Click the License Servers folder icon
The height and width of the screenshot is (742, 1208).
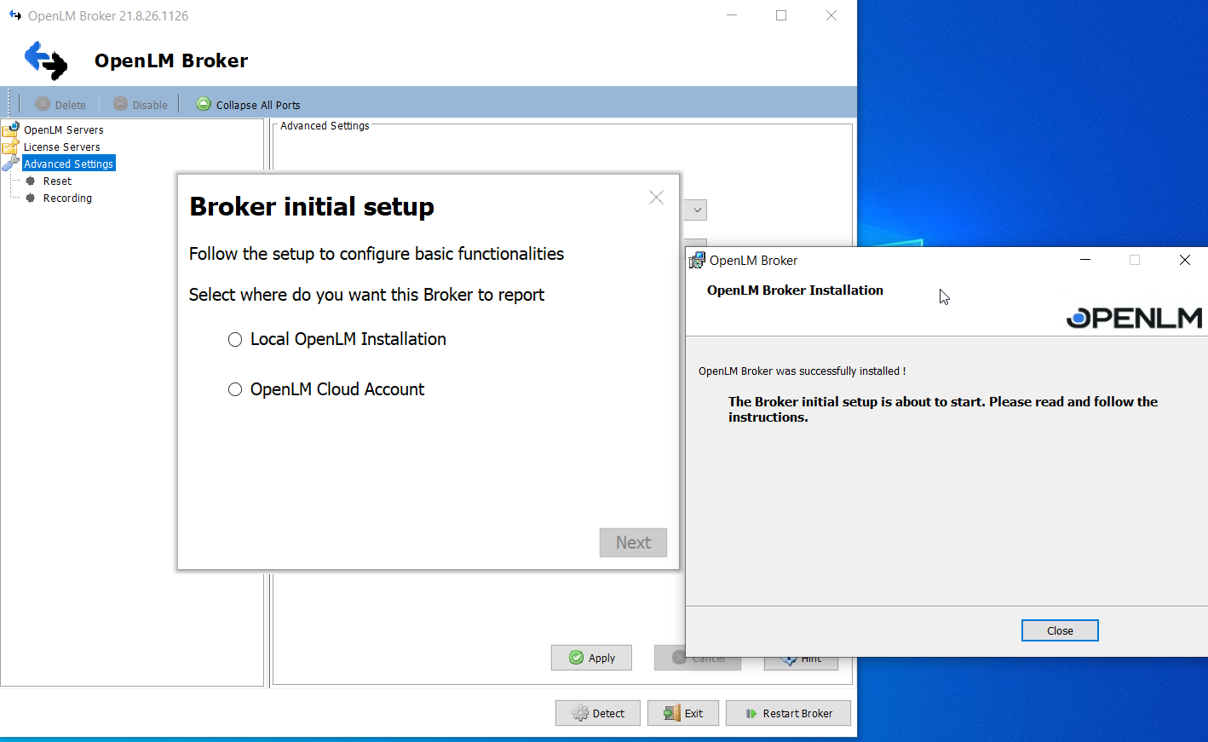(10, 147)
